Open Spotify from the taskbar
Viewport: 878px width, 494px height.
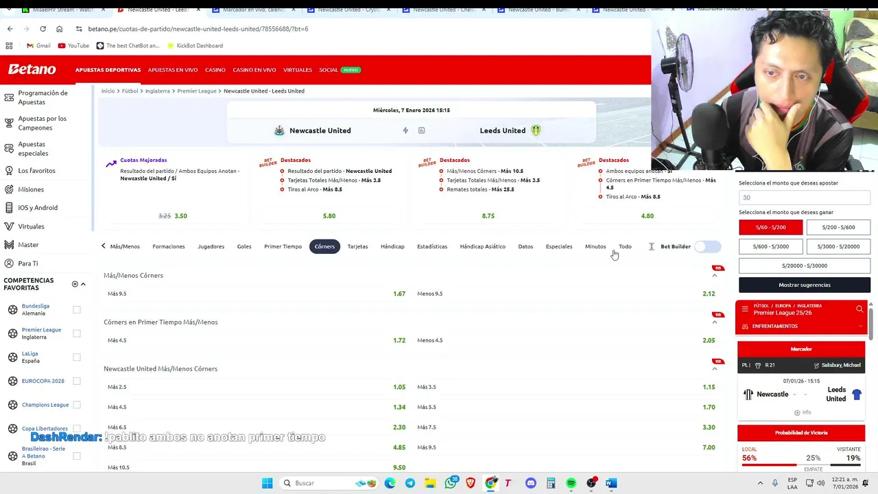tap(571, 483)
